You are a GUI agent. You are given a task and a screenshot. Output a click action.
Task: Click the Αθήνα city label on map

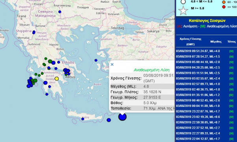coord(70,77)
